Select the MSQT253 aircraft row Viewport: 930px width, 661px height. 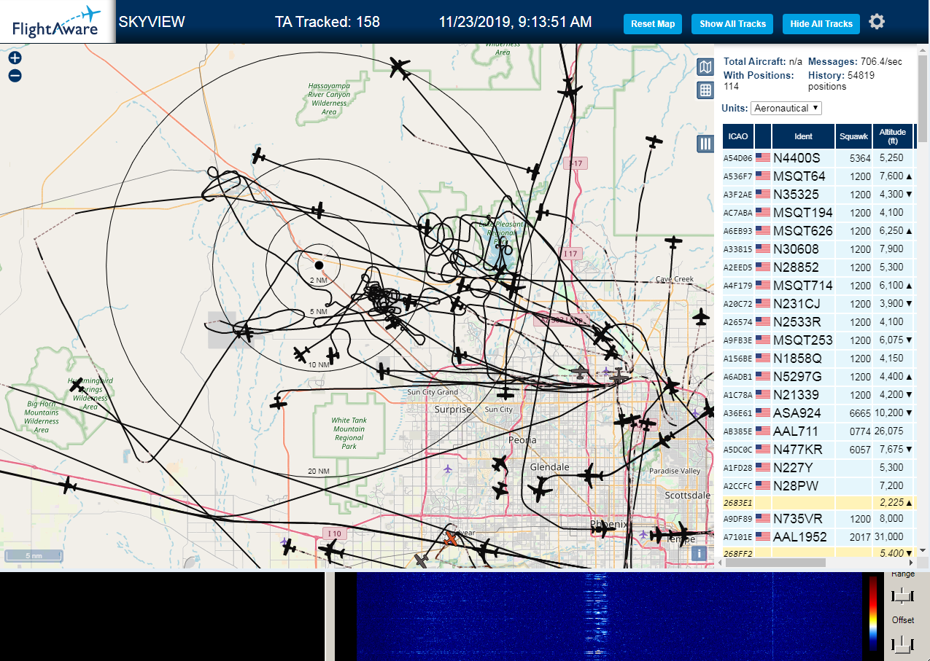click(x=819, y=340)
